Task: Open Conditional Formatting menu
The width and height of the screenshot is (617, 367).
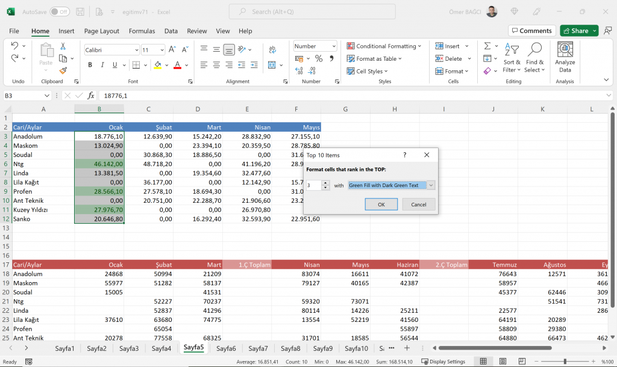Action: click(x=384, y=46)
